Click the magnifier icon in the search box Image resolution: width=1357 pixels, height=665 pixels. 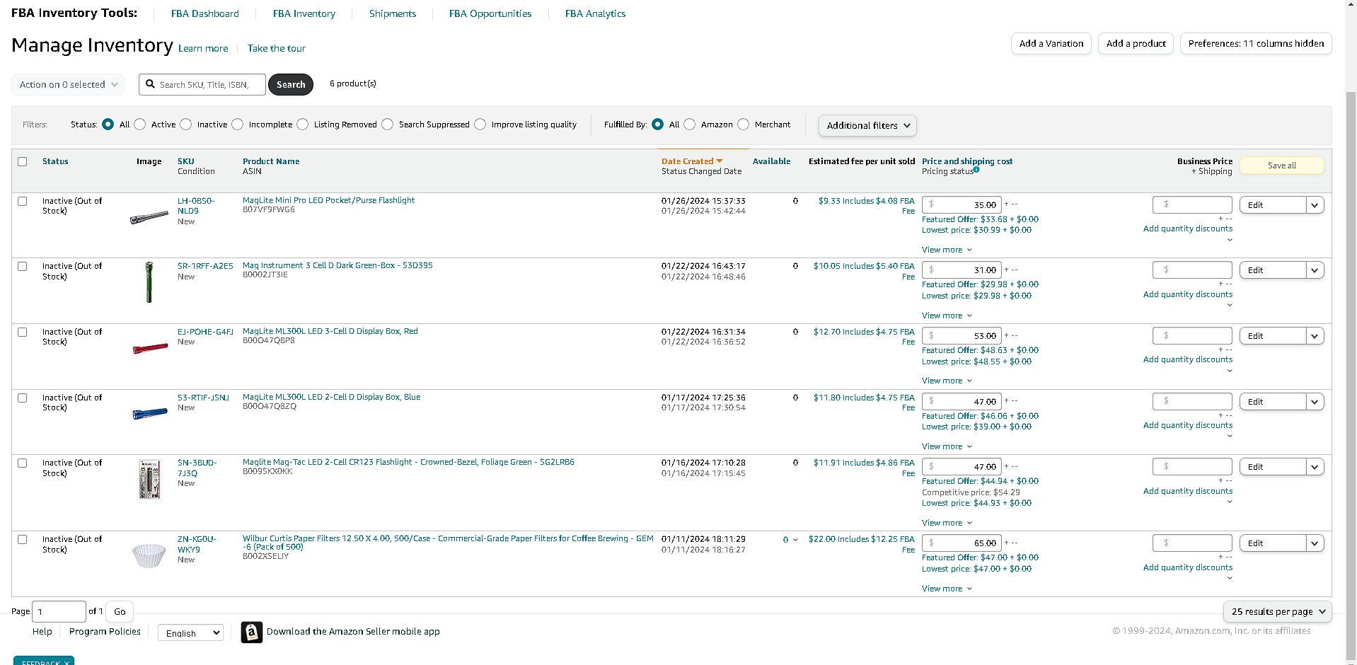(x=150, y=84)
